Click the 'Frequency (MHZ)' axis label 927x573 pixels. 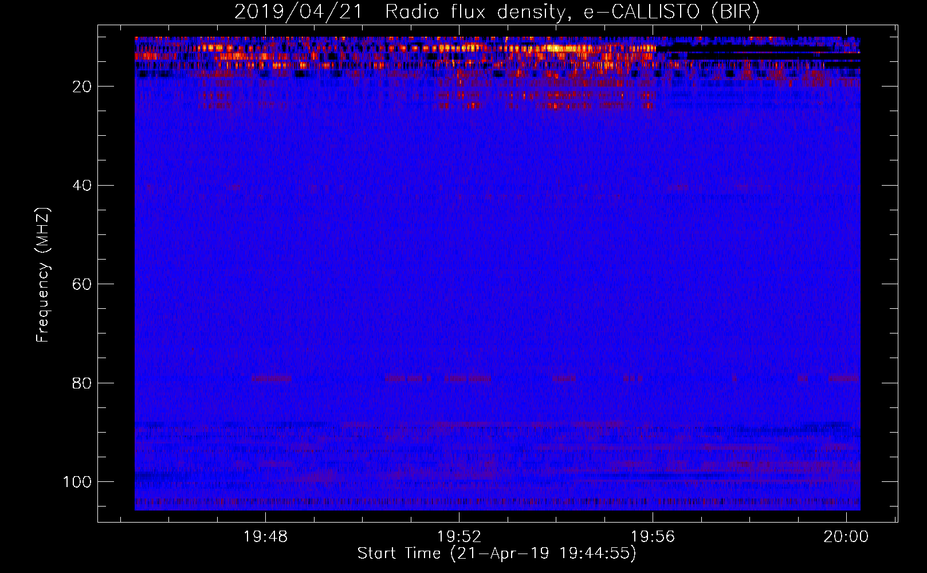(43, 275)
